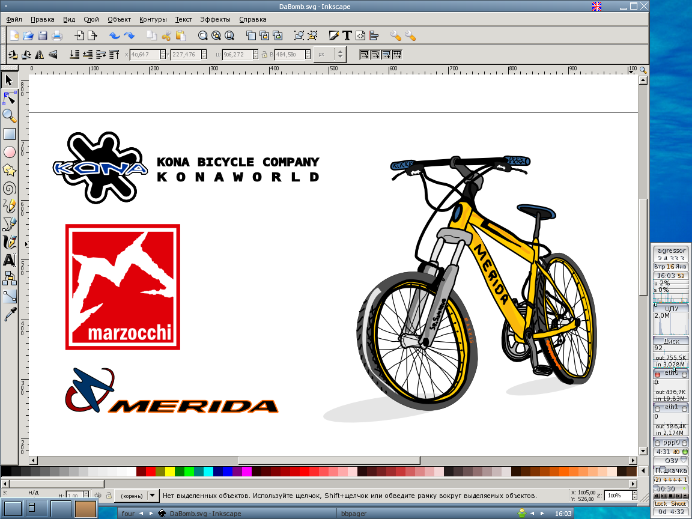
Task: Redo the last undone action
Action: coord(129,36)
